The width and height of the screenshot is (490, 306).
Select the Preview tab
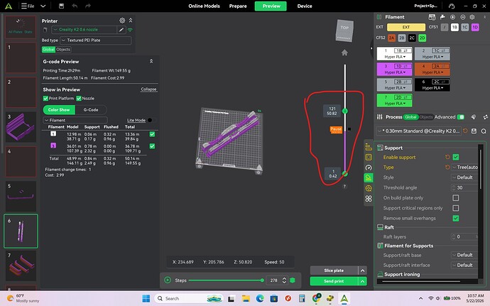271,6
